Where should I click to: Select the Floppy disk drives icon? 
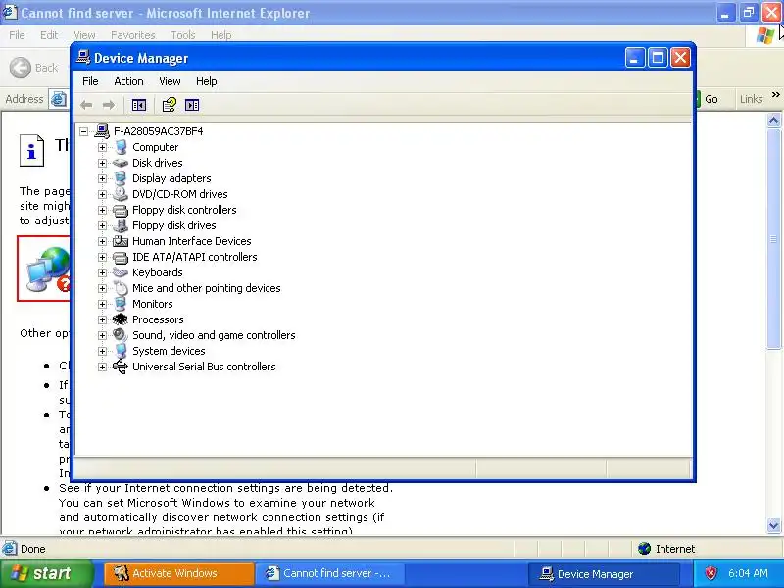tap(121, 225)
